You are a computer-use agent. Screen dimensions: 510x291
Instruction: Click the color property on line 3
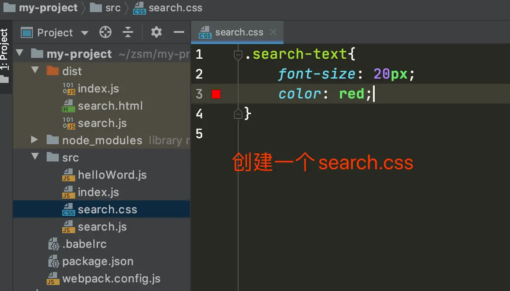point(300,94)
